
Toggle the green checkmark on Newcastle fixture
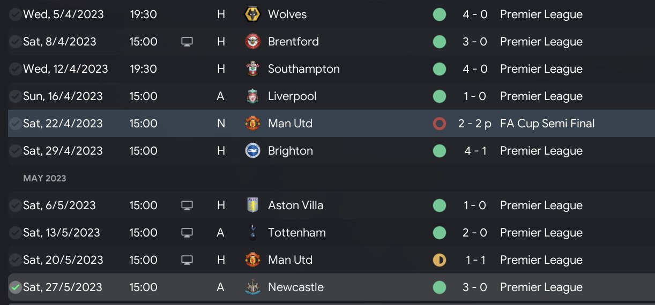pos(15,287)
